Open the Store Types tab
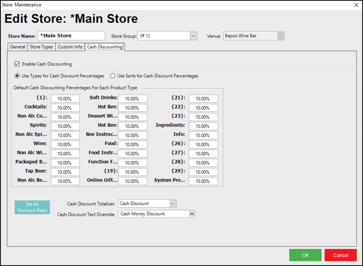 (x=41, y=47)
